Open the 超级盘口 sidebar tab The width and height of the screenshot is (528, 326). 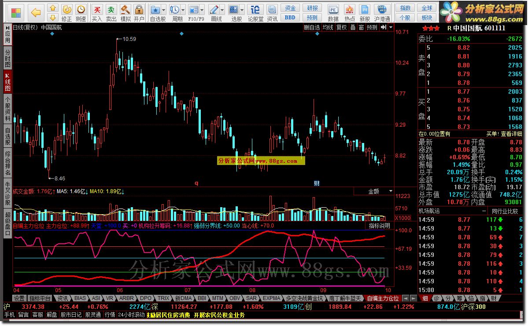[8, 223]
